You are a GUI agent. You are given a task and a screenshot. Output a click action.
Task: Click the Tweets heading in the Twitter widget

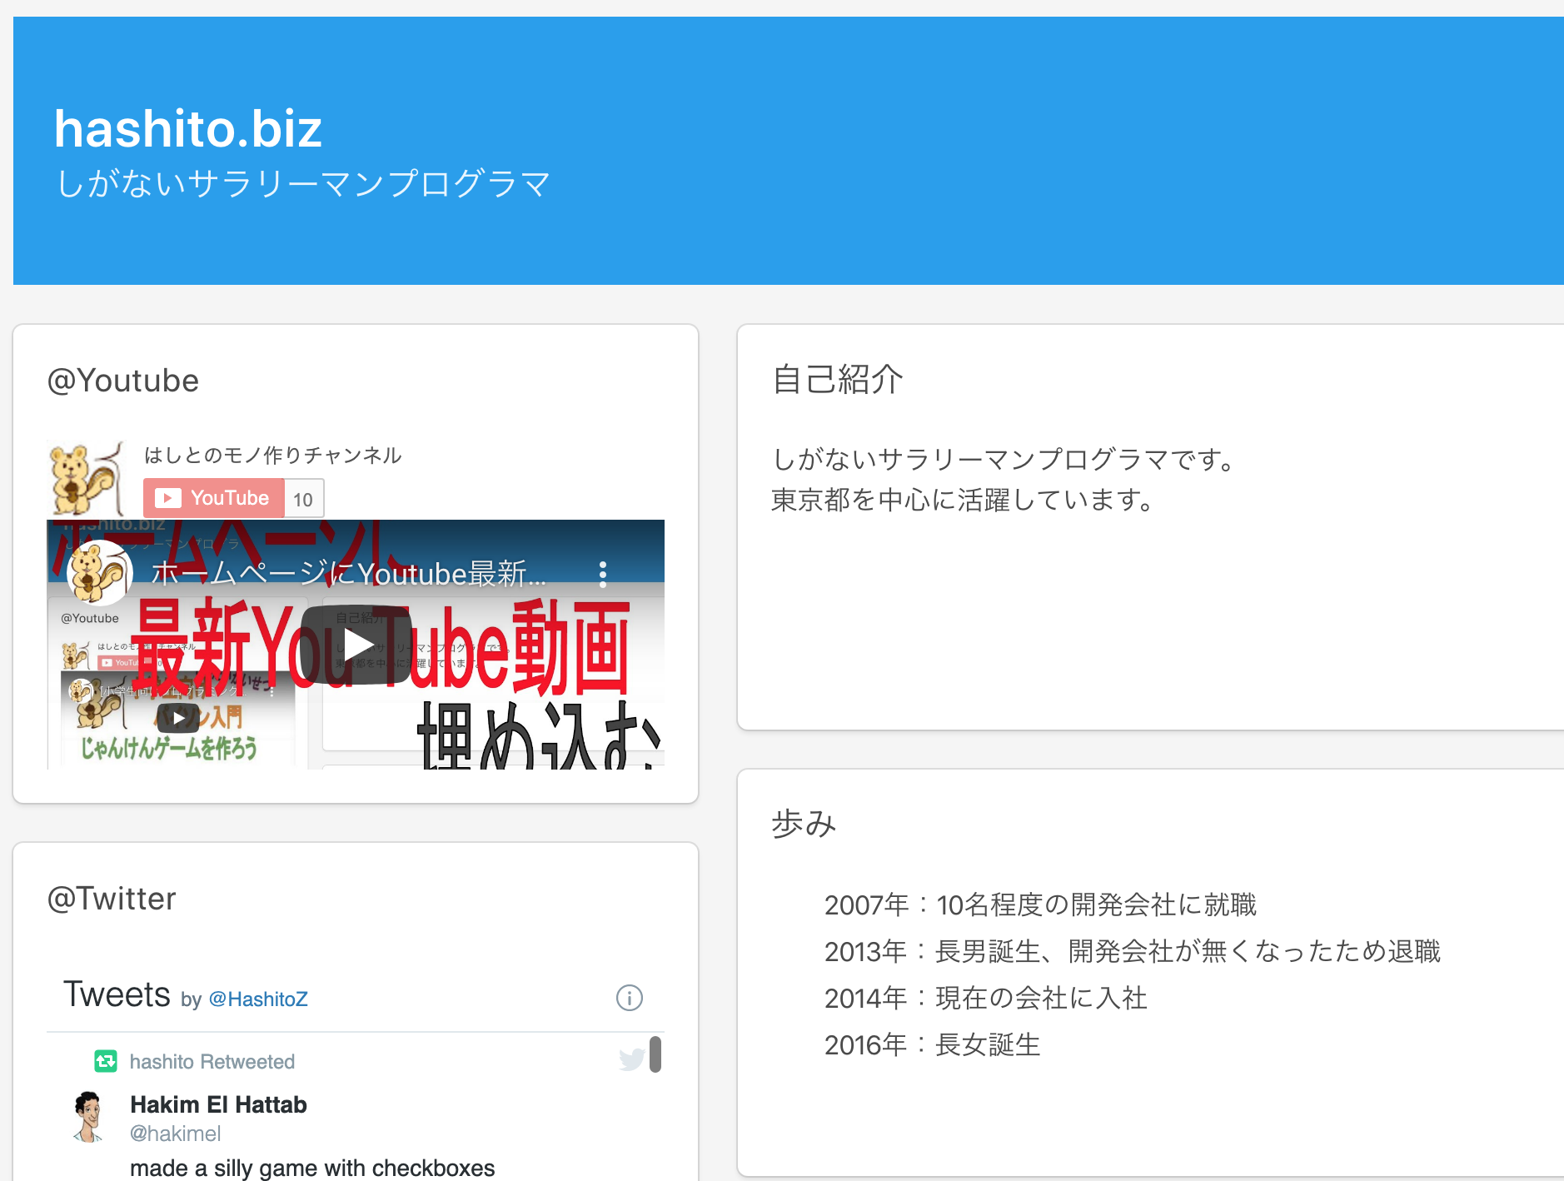coord(117,994)
